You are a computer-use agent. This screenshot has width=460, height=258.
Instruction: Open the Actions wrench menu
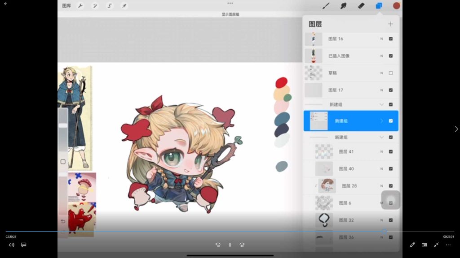(80, 6)
